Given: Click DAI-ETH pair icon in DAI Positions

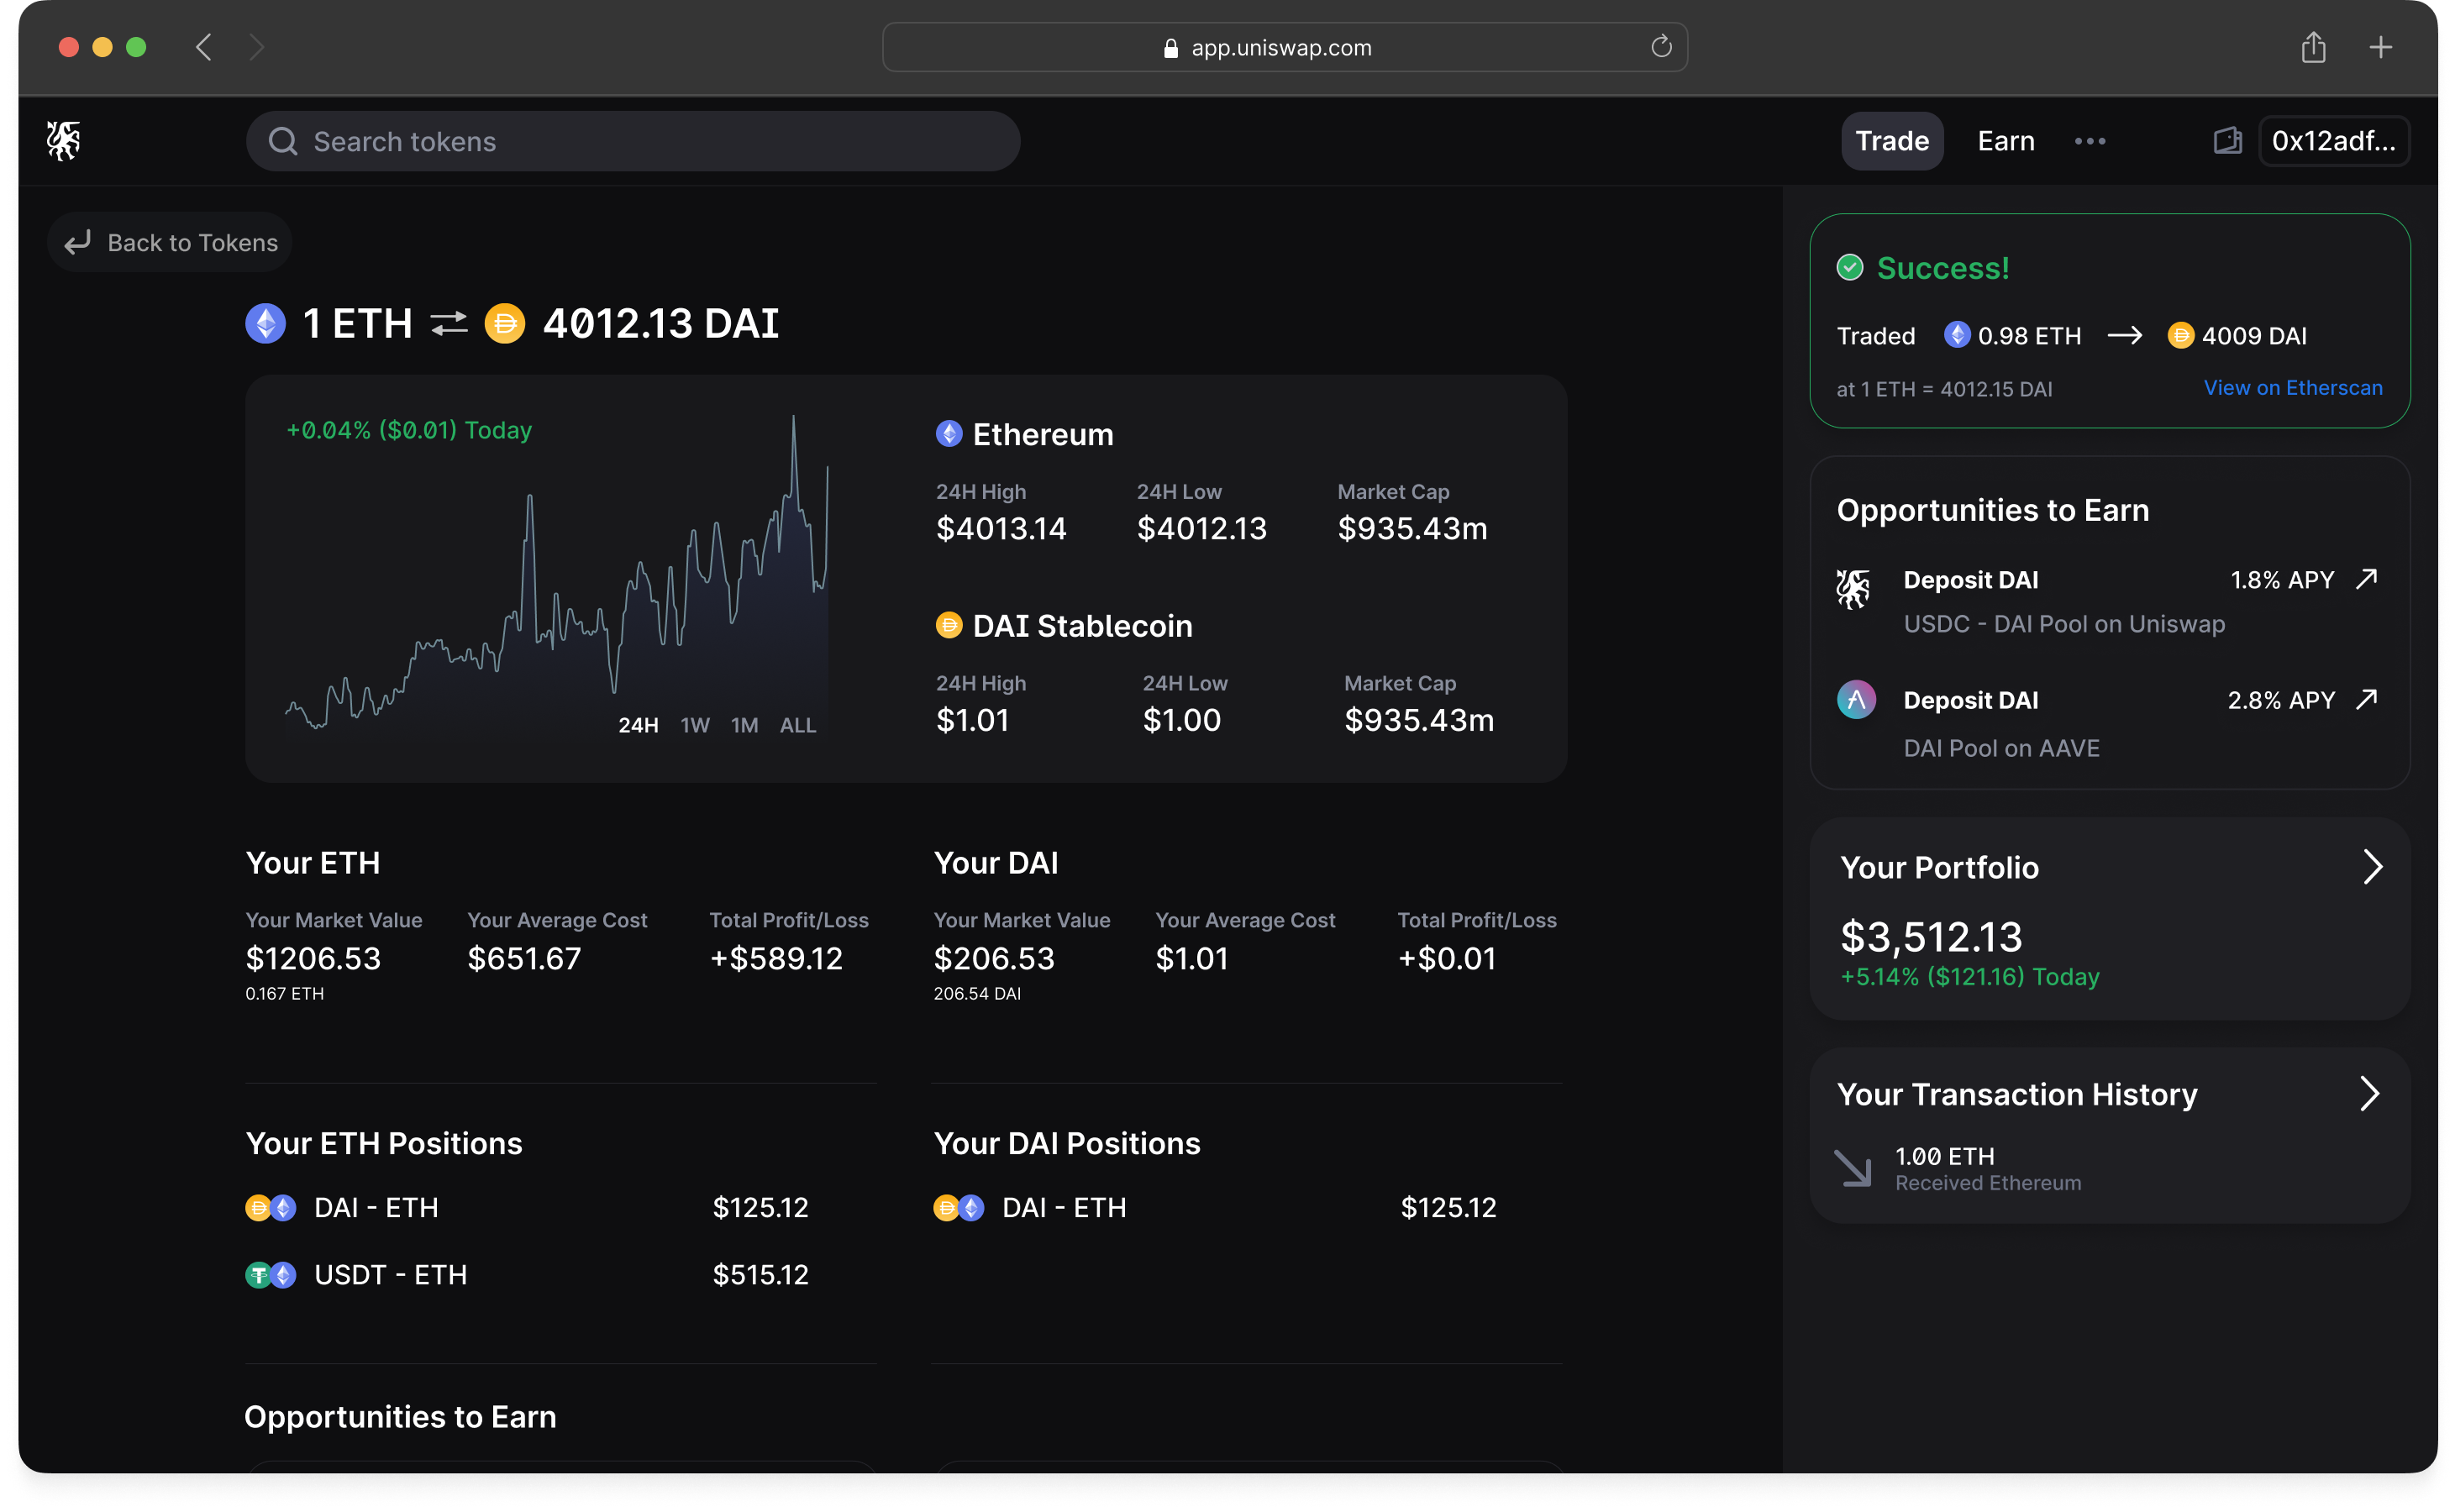Looking at the screenshot, I should 958,1208.
